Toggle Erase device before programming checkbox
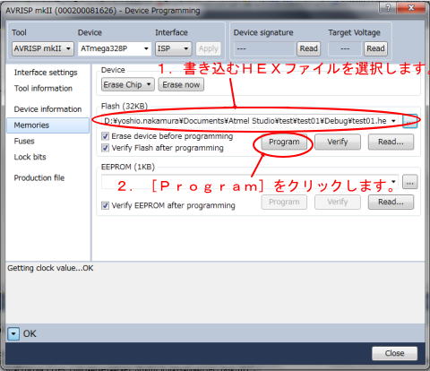The height and width of the screenshot is (371, 430). tap(105, 136)
